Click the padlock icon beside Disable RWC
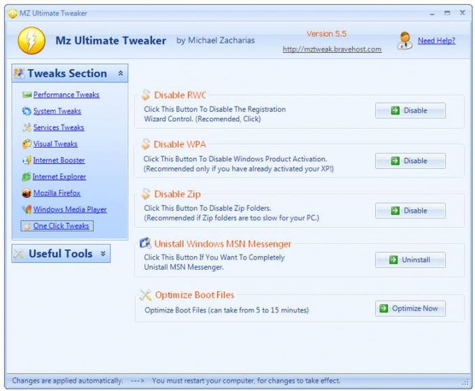 [x=146, y=95]
